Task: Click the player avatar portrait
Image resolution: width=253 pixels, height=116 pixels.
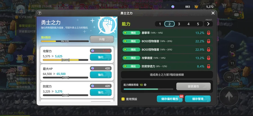Action: coord(21,8)
